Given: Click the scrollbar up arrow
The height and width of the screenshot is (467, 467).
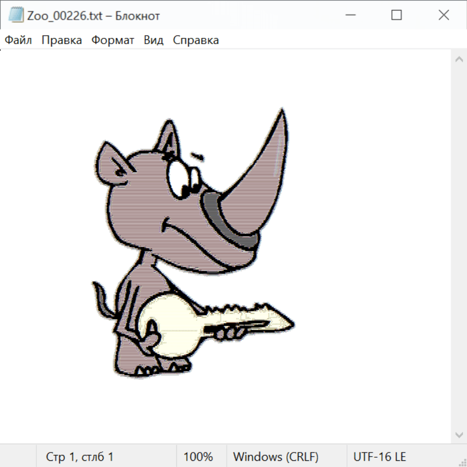Looking at the screenshot, I should pyautogui.click(x=459, y=59).
